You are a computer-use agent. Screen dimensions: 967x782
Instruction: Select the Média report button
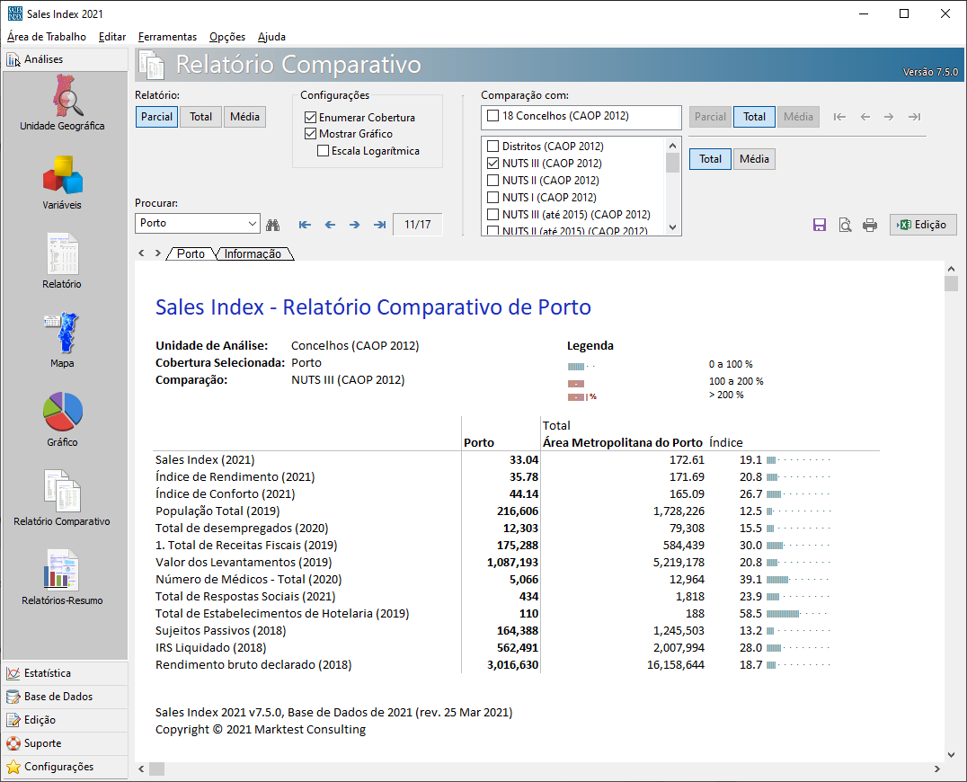pos(244,117)
